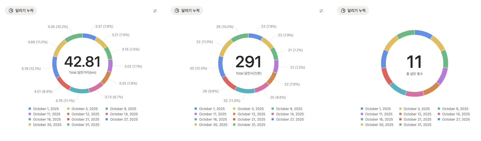This screenshot has width=481, height=141.
Task: Toggle October 14, 2025 in the time chart legend
Action: click(x=290, y=114)
